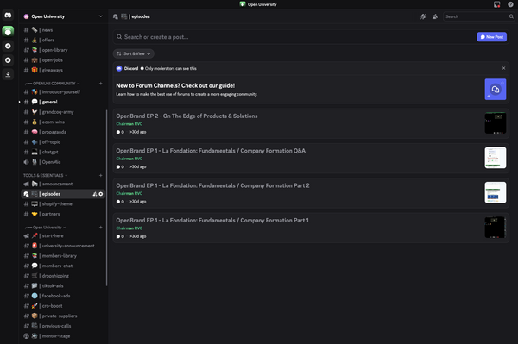Image resolution: width=518 pixels, height=344 pixels.
Task: Open the Sort & View dropdown
Action: (x=134, y=53)
